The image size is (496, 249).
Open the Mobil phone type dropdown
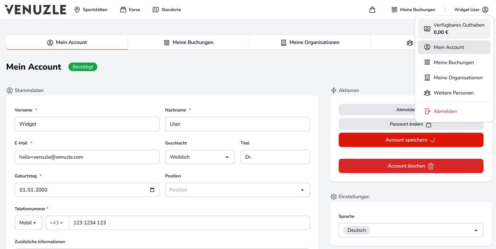tap(28, 223)
